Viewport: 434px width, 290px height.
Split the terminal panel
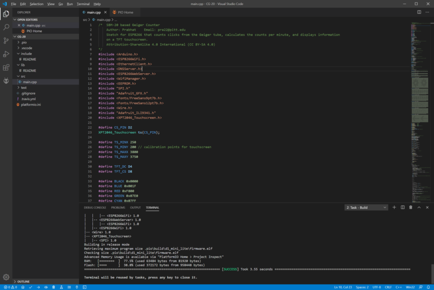tap(402, 207)
